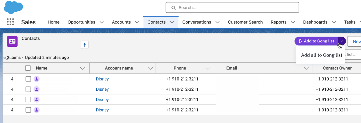Pin this list view with the pin icon
Image resolution: width=361 pixels, height=123 pixels.
click(x=85, y=45)
